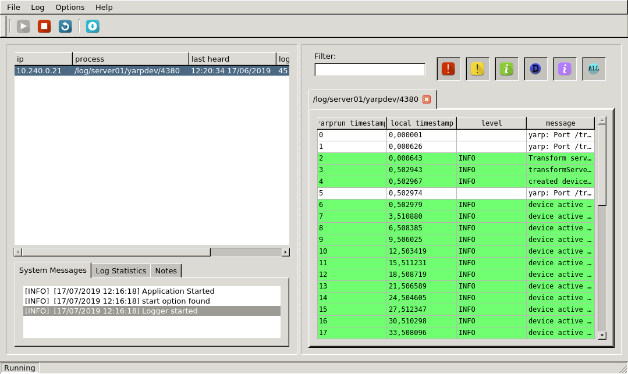Toggle the blue D debug filter icon
This screenshot has height=374, width=628.
(535, 69)
